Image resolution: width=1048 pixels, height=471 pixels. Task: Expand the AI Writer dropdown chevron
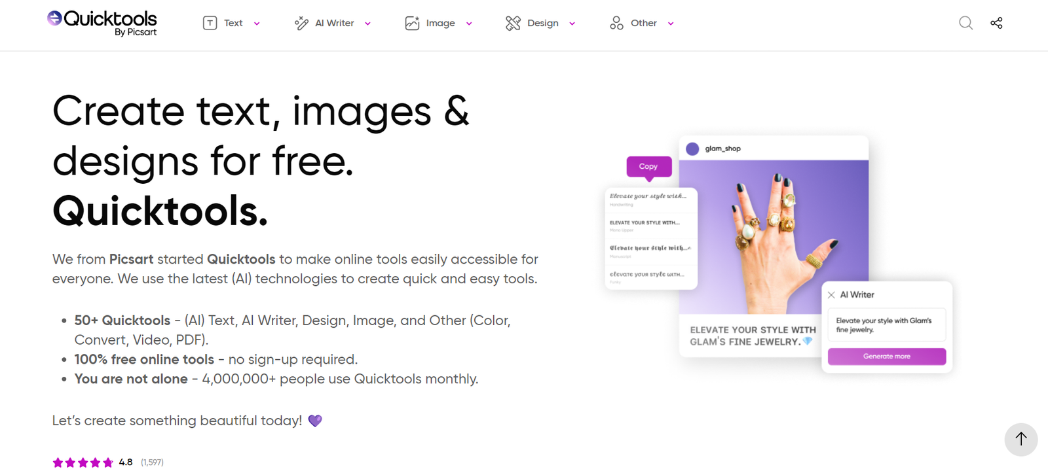coord(367,24)
